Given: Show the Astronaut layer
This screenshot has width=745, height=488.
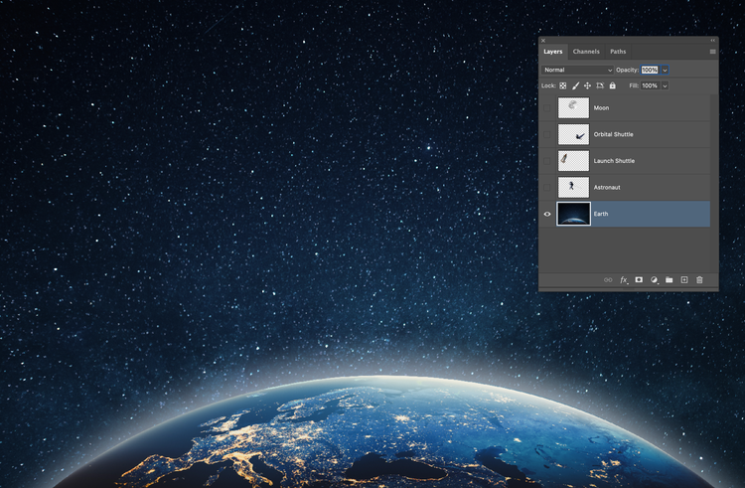Looking at the screenshot, I should coord(547,187).
